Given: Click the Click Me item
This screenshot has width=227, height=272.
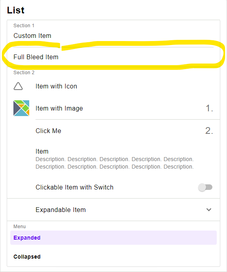Looking at the screenshot, I should coord(113,131).
